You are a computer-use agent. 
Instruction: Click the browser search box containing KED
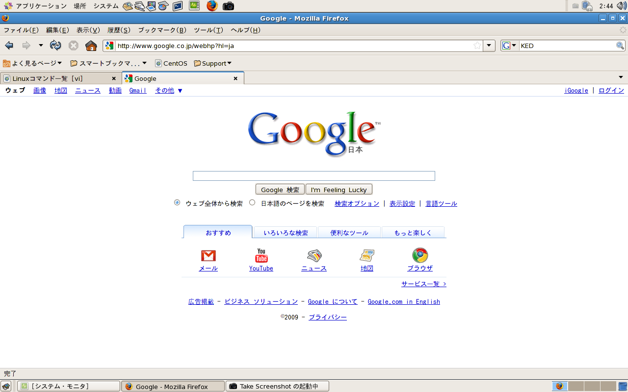click(567, 46)
